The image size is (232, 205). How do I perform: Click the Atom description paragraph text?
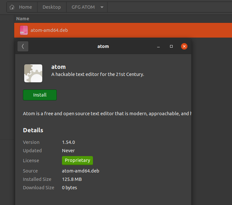(107, 114)
